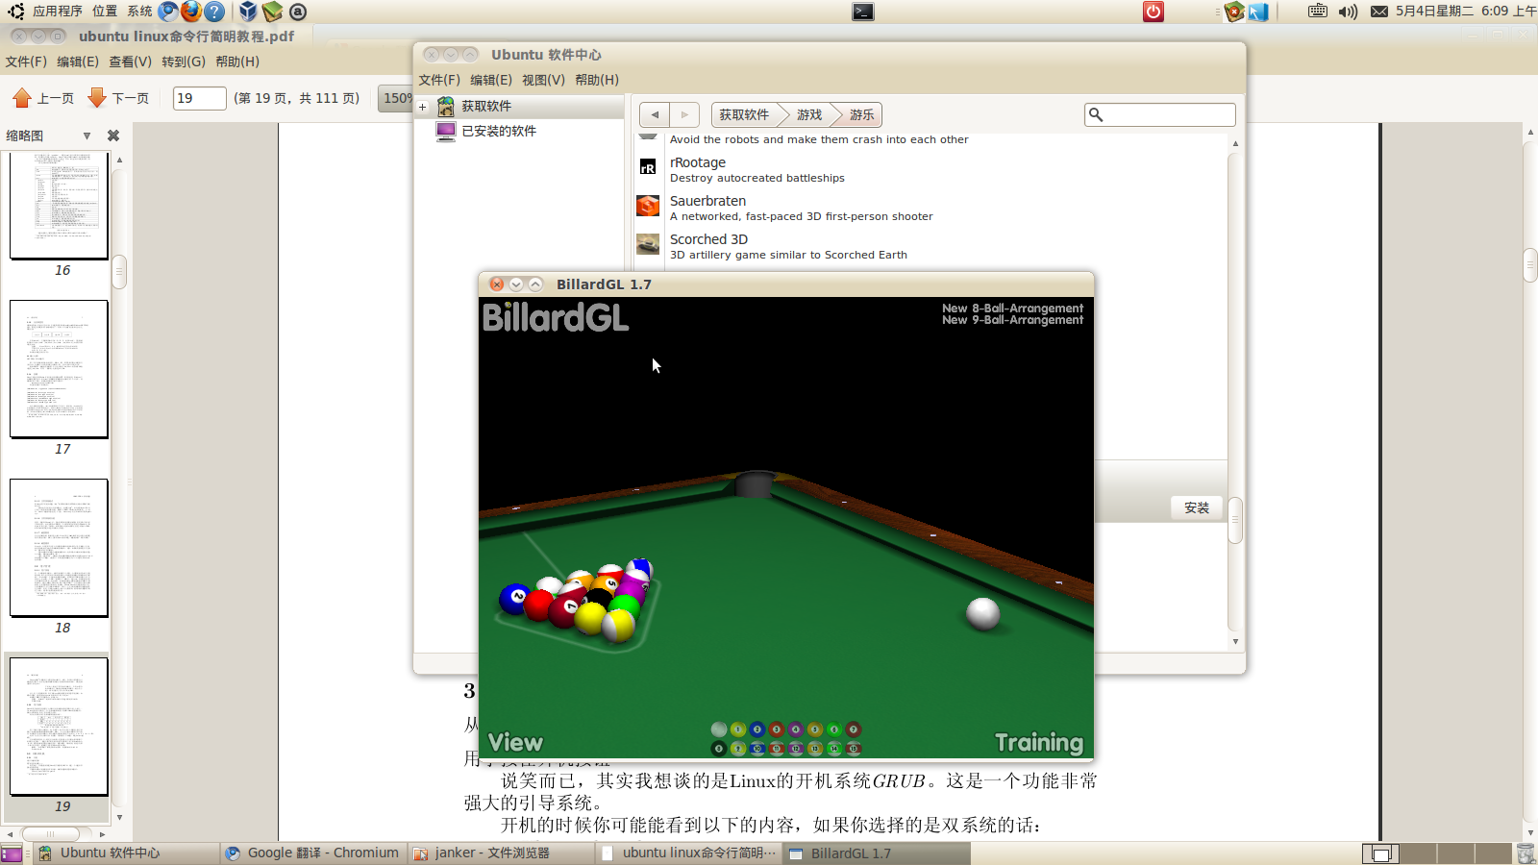Click the next page down-arrow icon in PDF viewer
This screenshot has width=1538, height=865.
tap(97, 98)
